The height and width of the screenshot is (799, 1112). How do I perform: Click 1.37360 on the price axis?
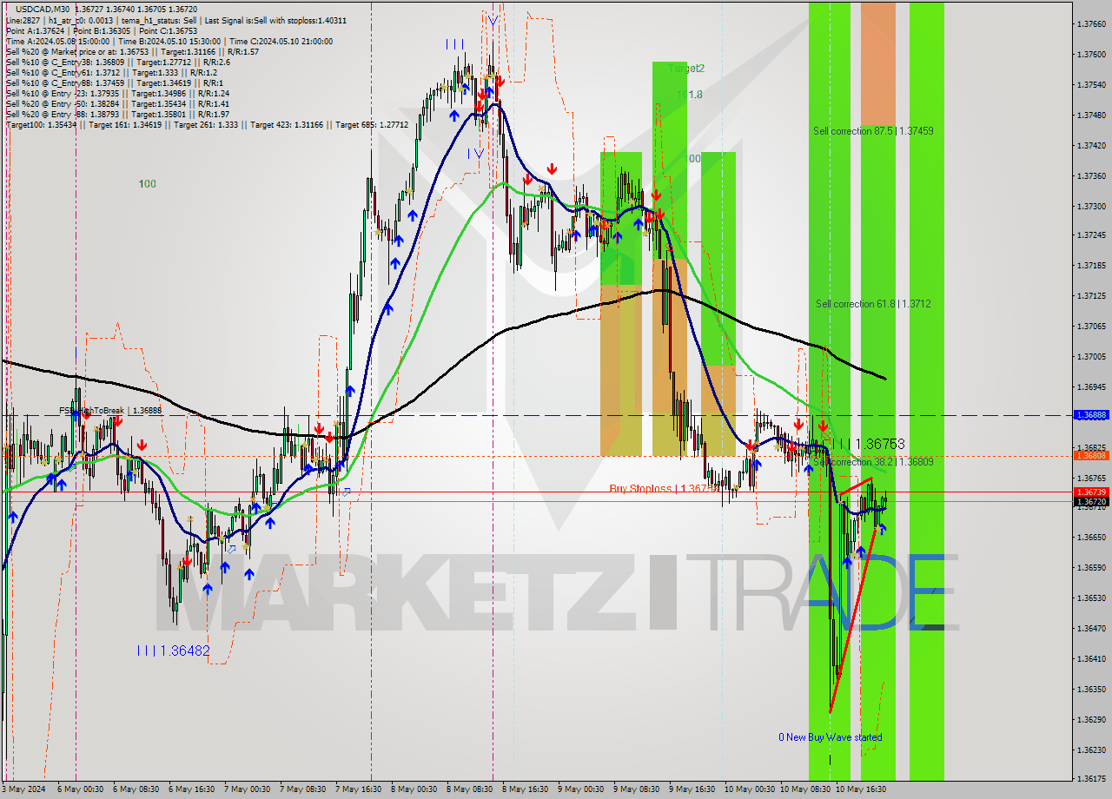[x=1091, y=176]
